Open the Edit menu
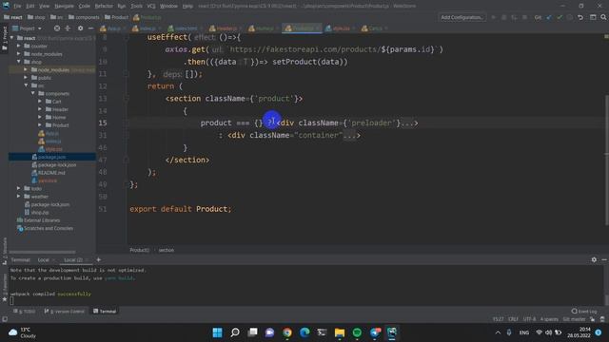 (x=30, y=6)
